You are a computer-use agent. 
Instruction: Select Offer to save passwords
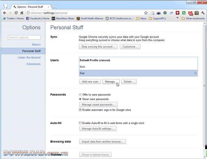[x=80, y=94]
